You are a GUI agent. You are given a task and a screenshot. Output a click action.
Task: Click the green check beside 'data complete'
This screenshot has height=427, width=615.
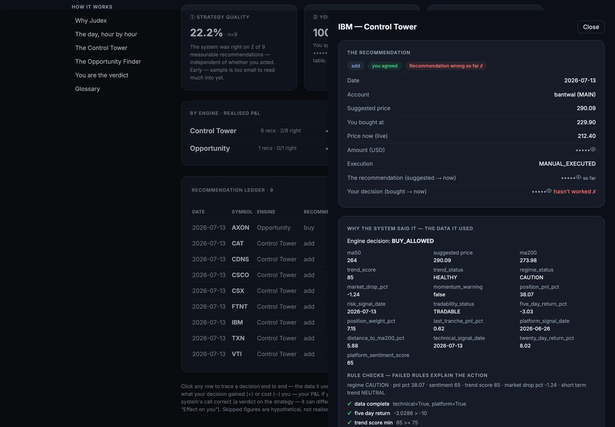[x=349, y=404]
